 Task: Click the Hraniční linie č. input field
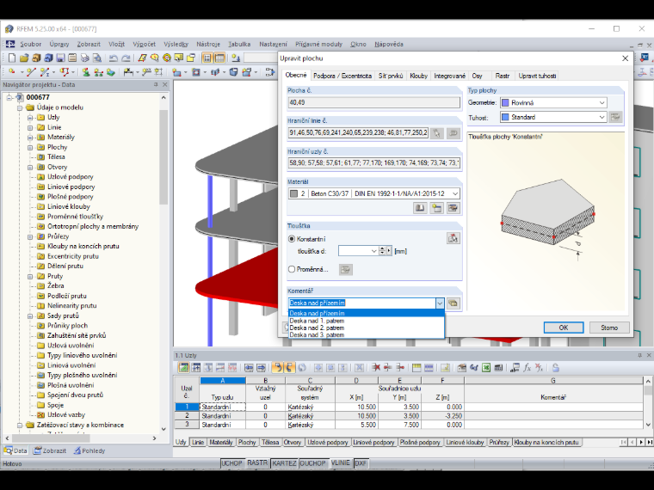tap(358, 133)
